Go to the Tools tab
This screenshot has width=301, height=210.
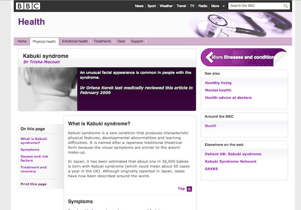pos(121,42)
